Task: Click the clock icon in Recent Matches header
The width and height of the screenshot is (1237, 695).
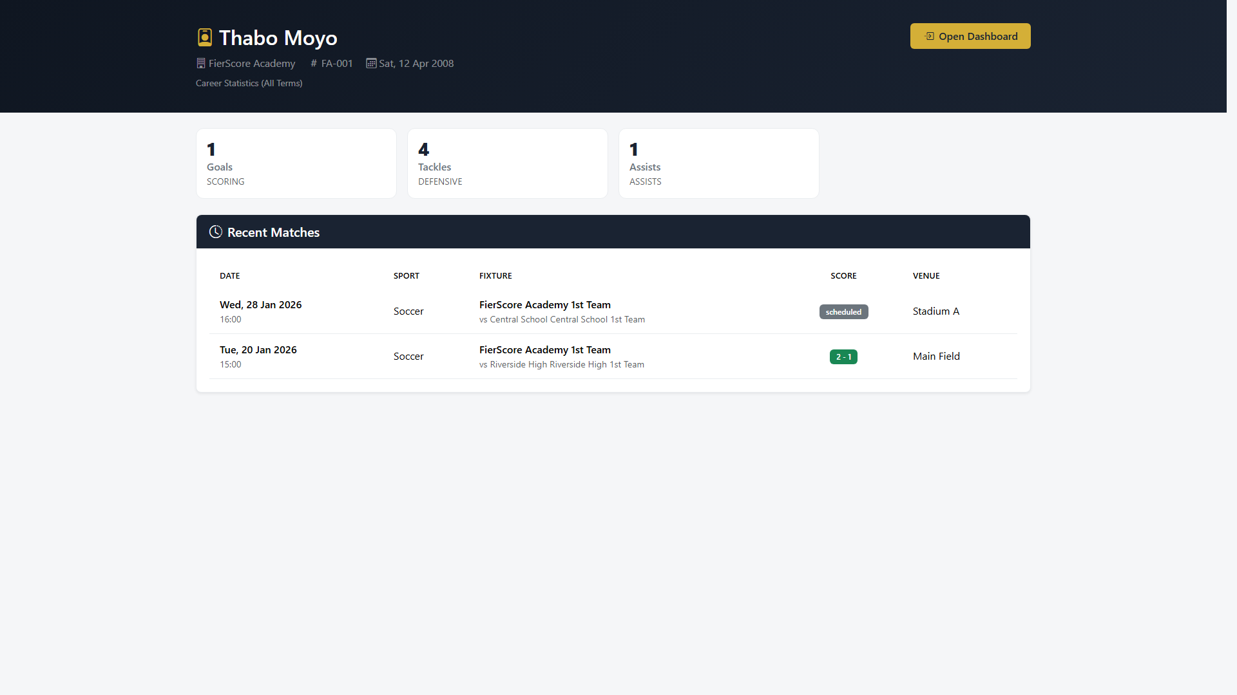Action: click(215, 232)
